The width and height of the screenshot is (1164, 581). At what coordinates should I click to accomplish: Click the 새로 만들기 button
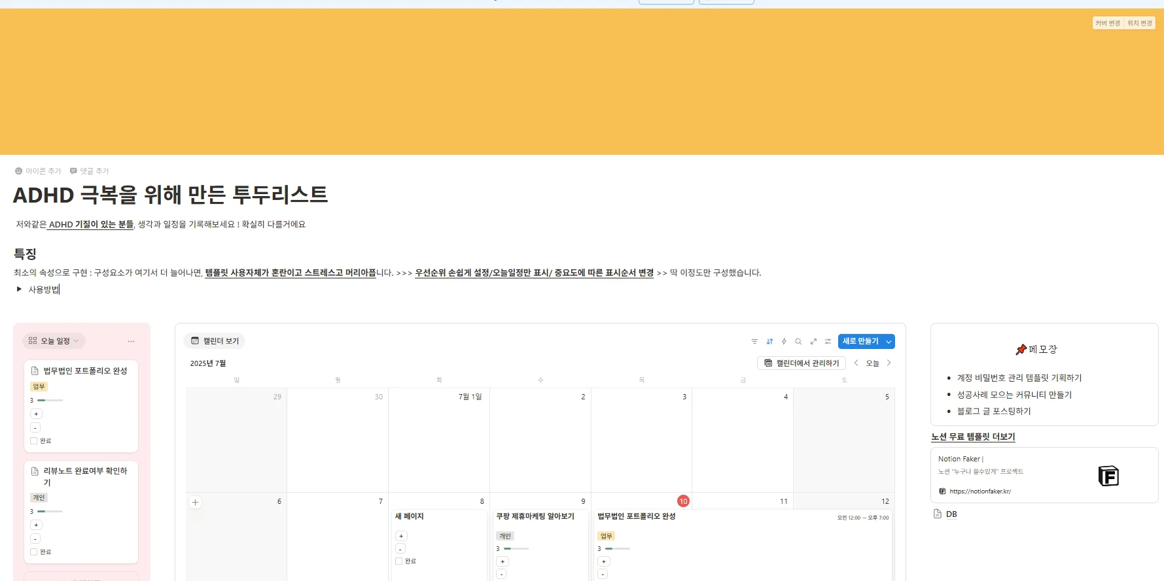point(860,342)
